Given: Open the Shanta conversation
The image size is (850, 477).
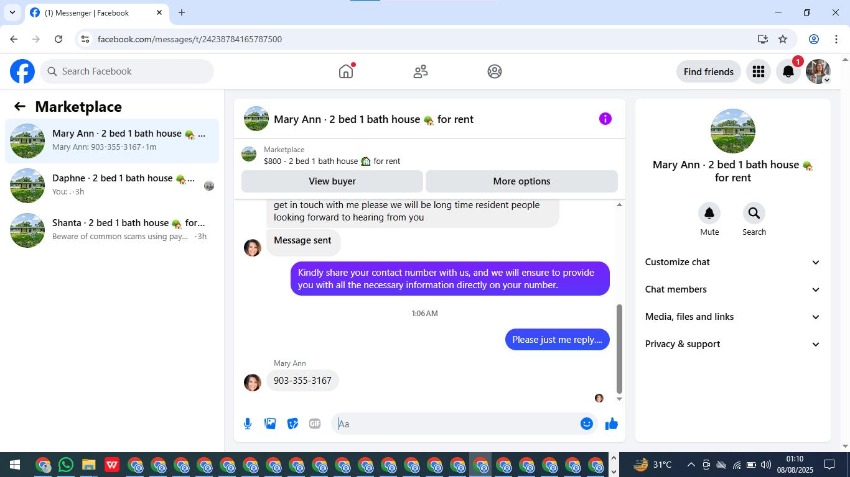Looking at the screenshot, I should [x=112, y=230].
